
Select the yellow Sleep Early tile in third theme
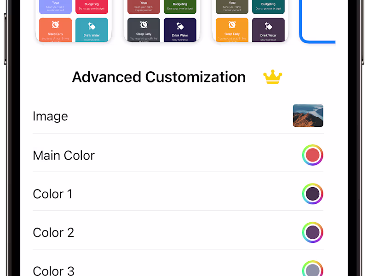coord(232,30)
